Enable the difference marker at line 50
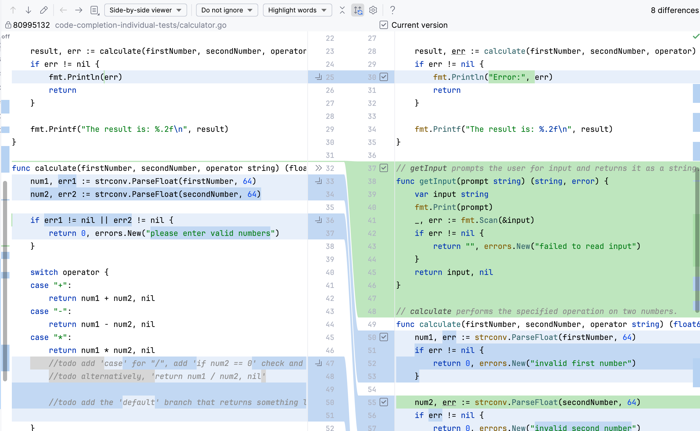This screenshot has width=700, height=431. click(385, 337)
